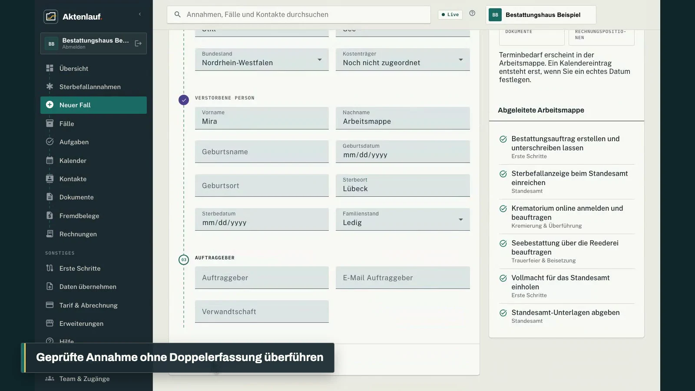
Task: Click the Erweiterungen store icon
Action: point(50,323)
